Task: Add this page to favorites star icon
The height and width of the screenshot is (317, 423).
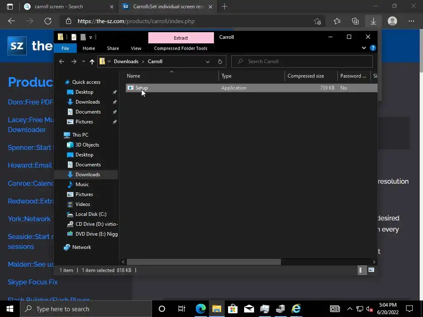Action: coord(318,21)
